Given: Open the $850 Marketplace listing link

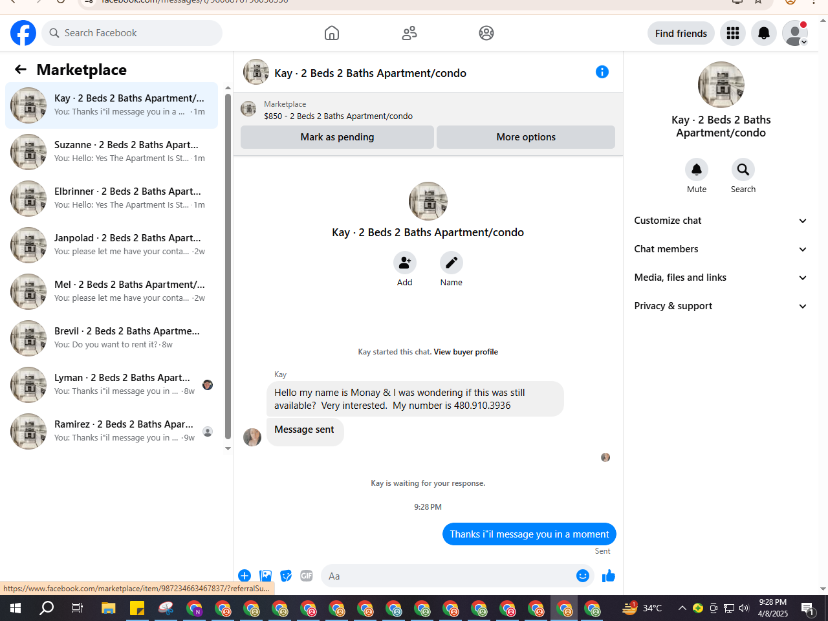Looking at the screenshot, I should pyautogui.click(x=338, y=116).
